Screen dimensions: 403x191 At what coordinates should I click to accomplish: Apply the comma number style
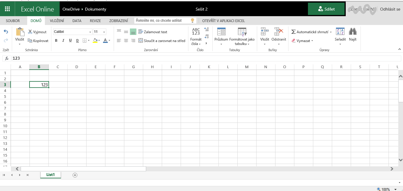coord(206,43)
